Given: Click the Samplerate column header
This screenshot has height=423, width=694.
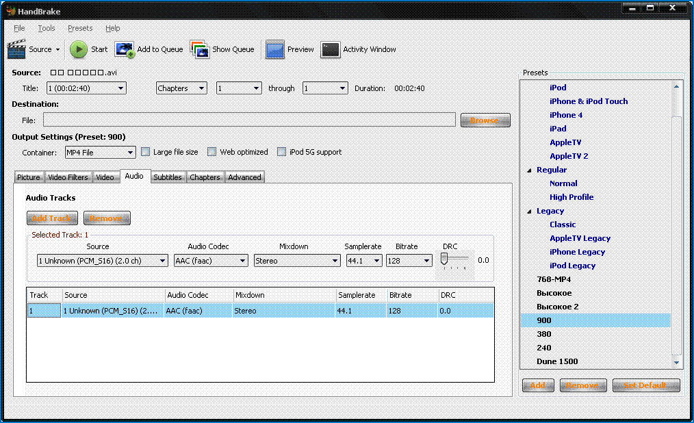Looking at the screenshot, I should (x=361, y=295).
